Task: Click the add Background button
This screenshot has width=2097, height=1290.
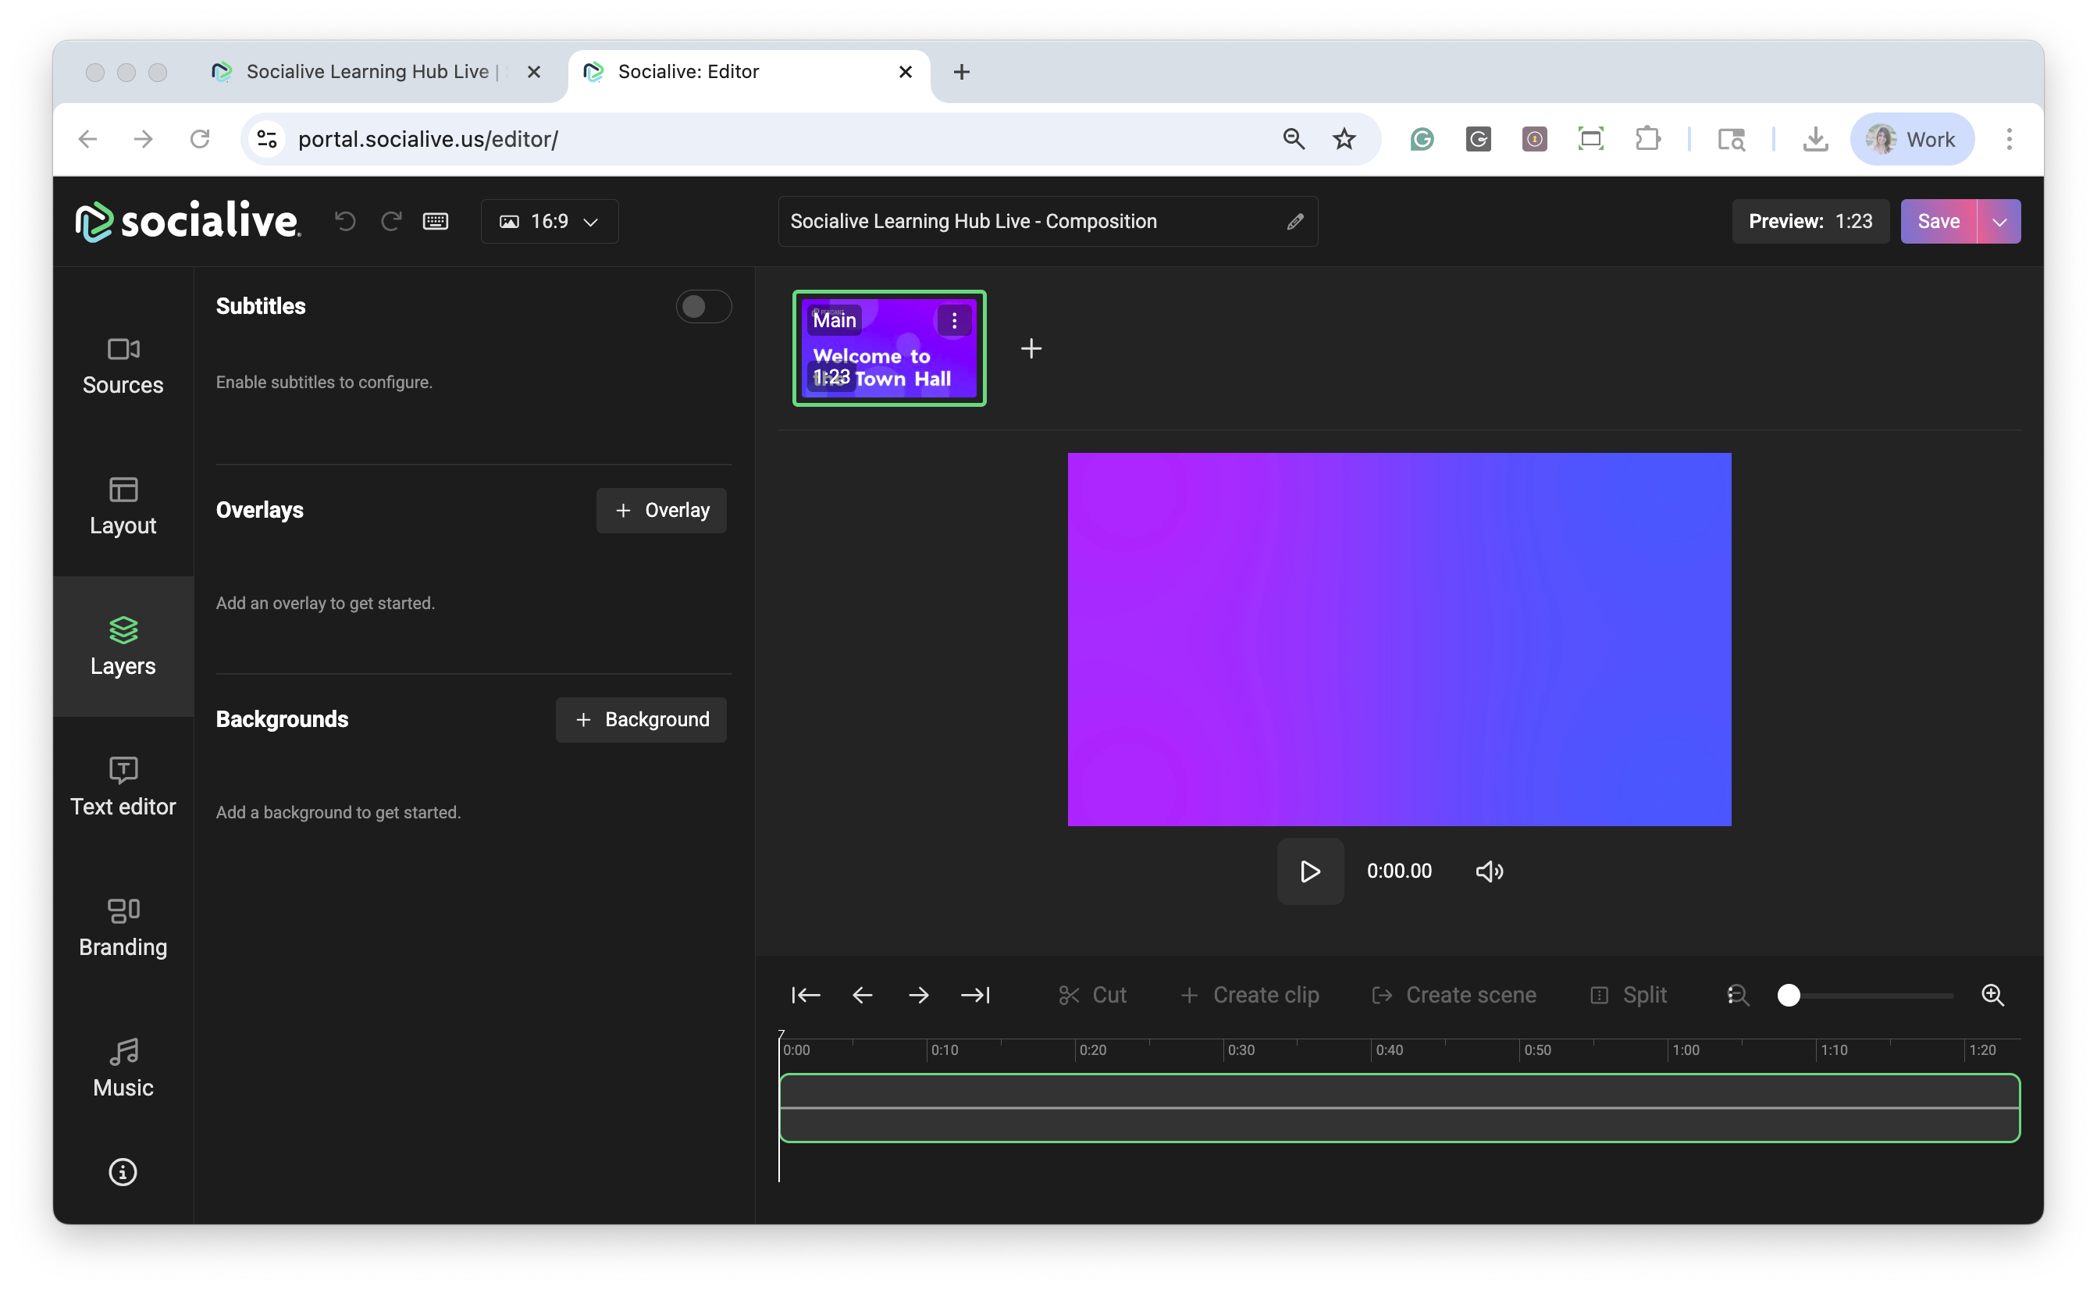Action: [x=640, y=719]
